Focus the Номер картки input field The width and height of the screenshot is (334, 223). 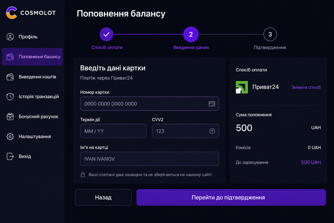click(149, 104)
